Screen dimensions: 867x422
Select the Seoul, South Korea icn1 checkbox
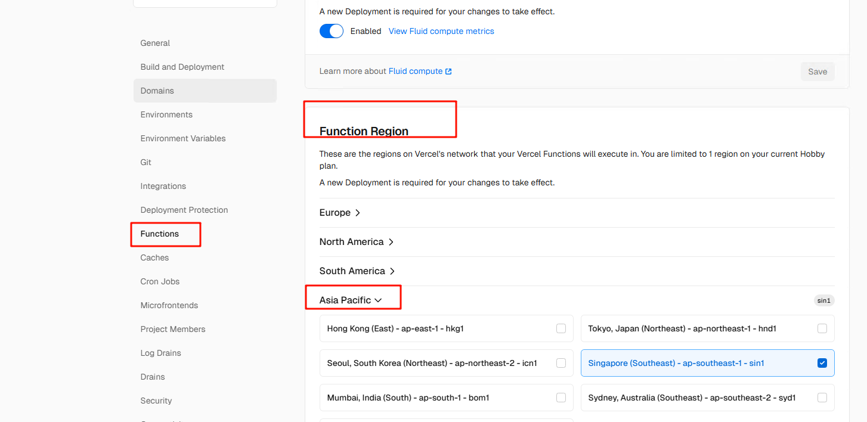point(561,363)
